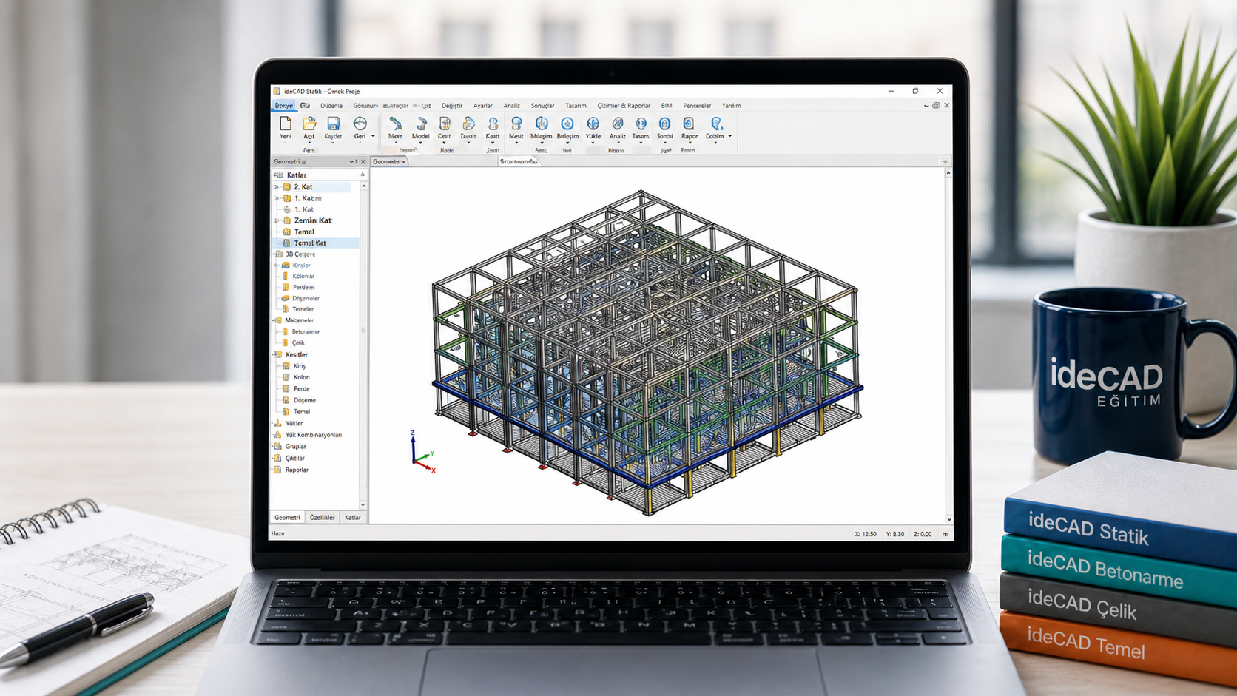This screenshot has height=696, width=1237.
Task: Open the BIM menu
Action: point(667,106)
